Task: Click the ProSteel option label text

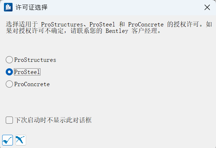Action: pos(27,72)
